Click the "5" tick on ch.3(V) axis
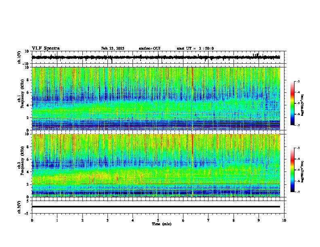 click(x=28, y=201)
